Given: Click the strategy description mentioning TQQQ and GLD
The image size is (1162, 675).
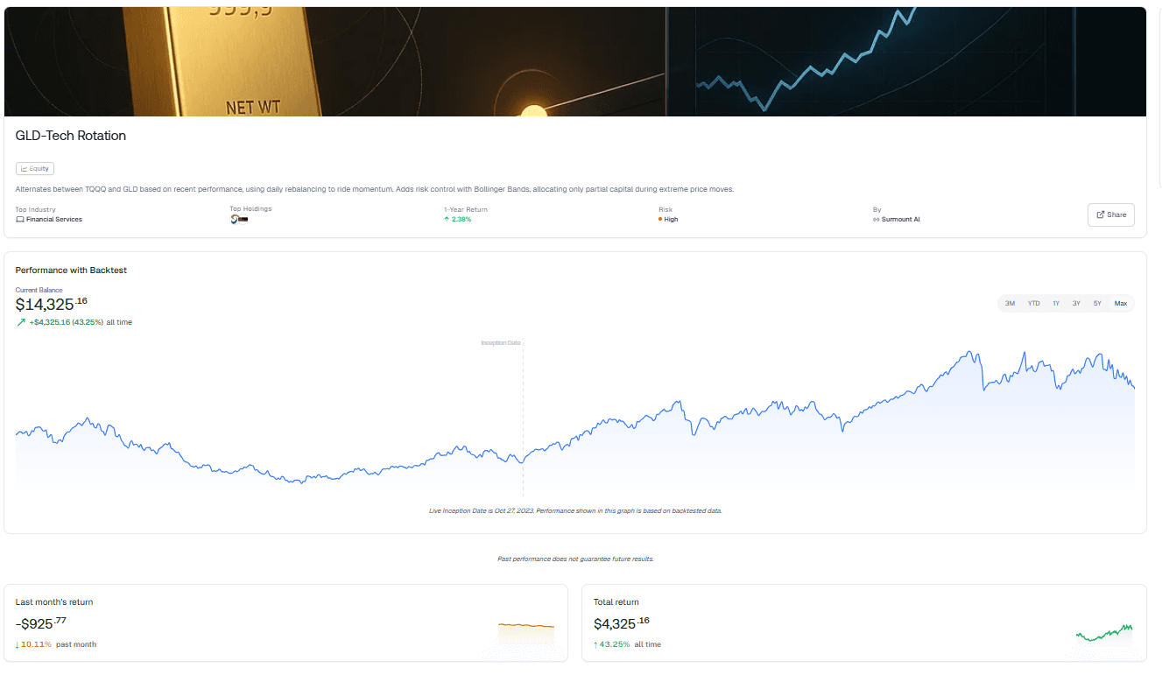Looking at the screenshot, I should click(375, 189).
